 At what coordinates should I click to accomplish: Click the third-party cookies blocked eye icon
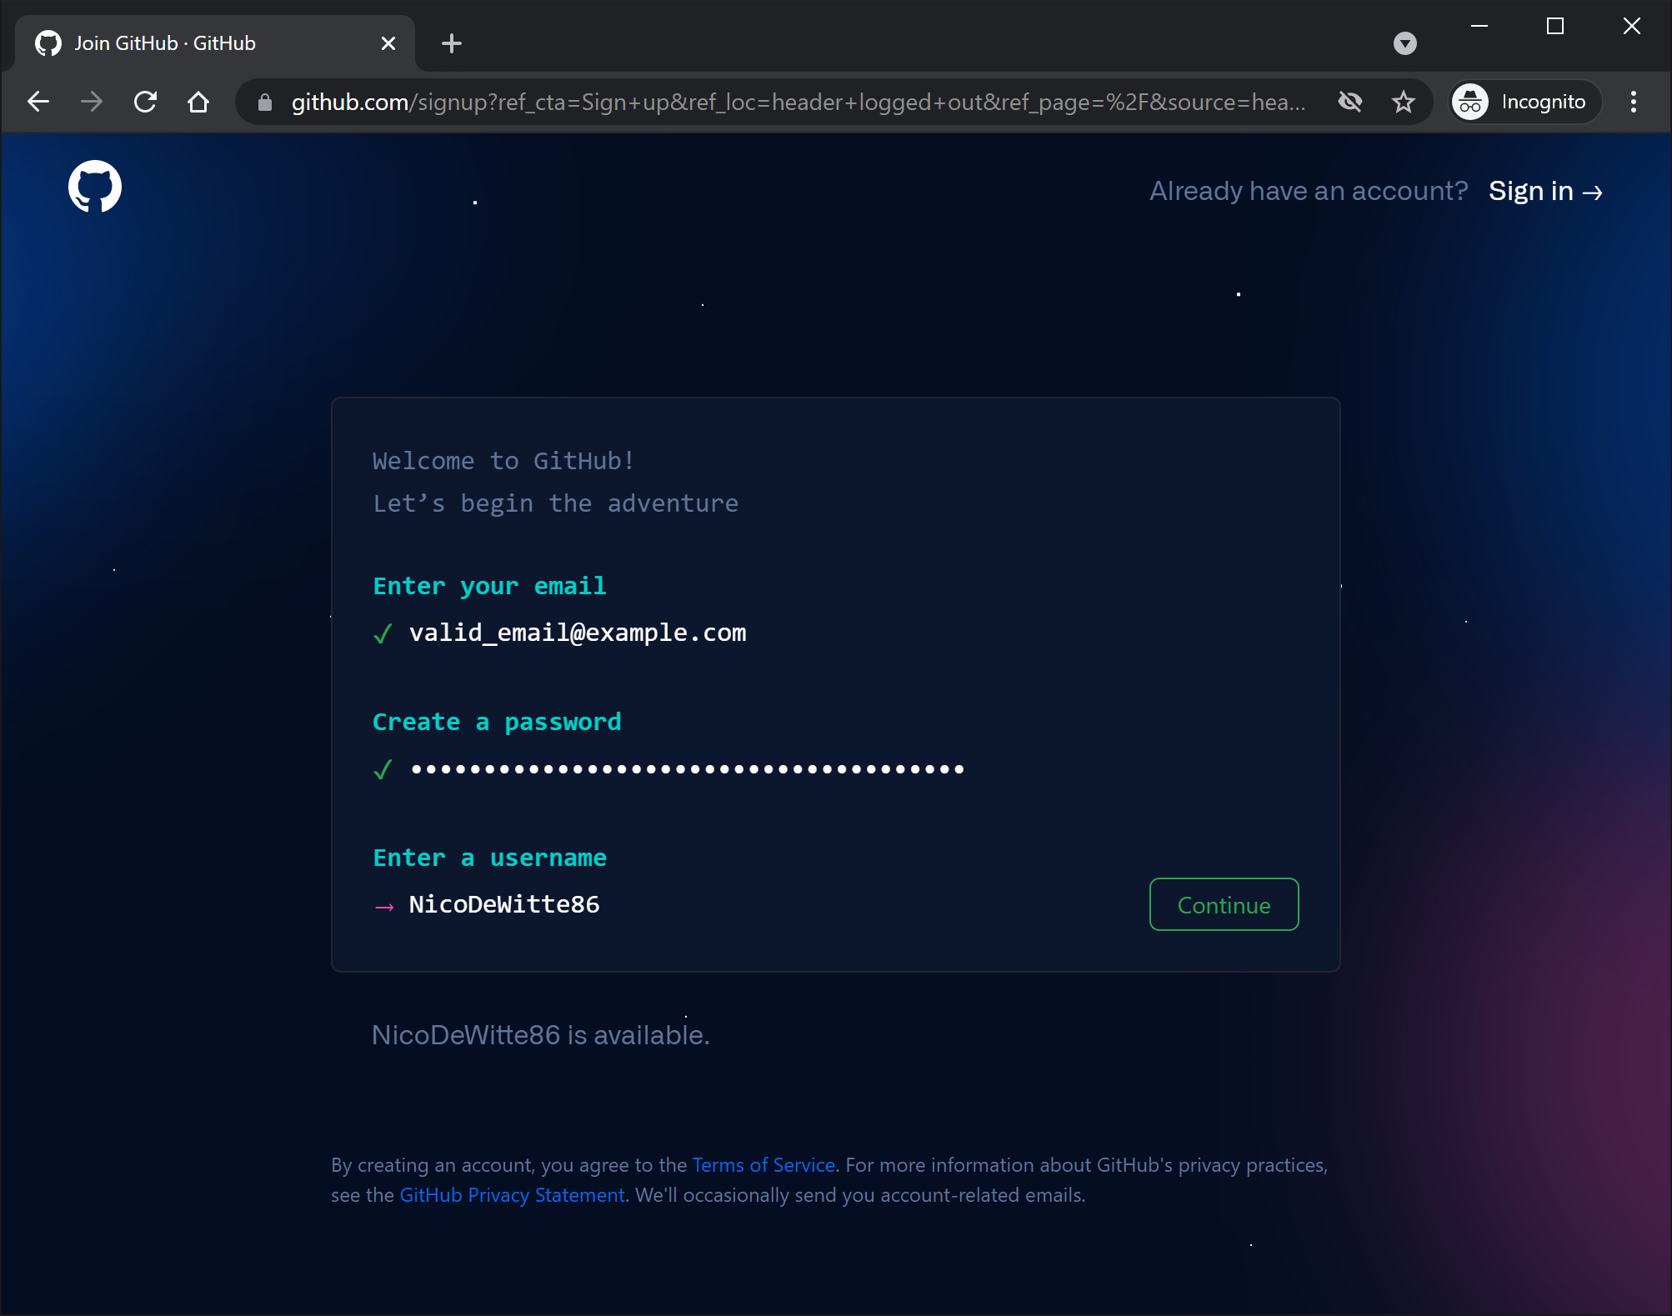click(x=1350, y=102)
